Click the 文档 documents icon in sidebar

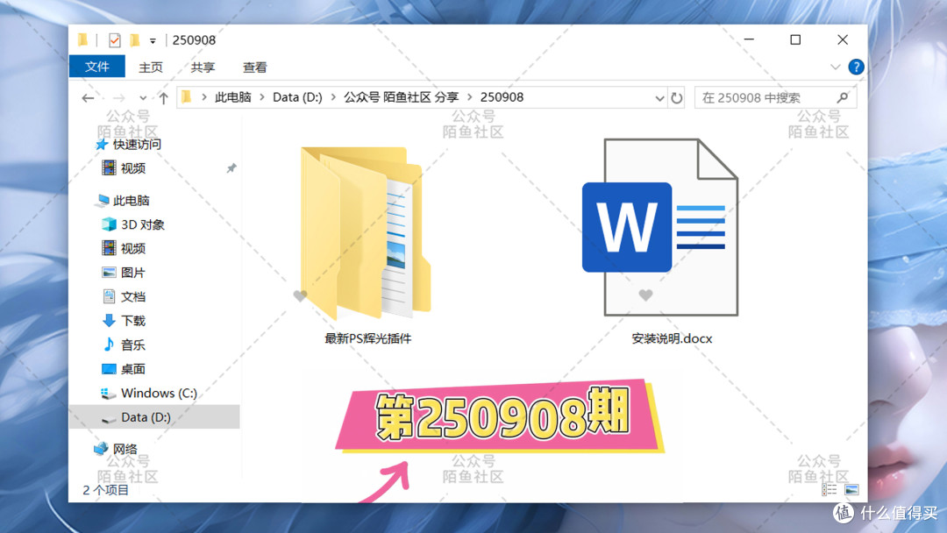click(x=109, y=296)
